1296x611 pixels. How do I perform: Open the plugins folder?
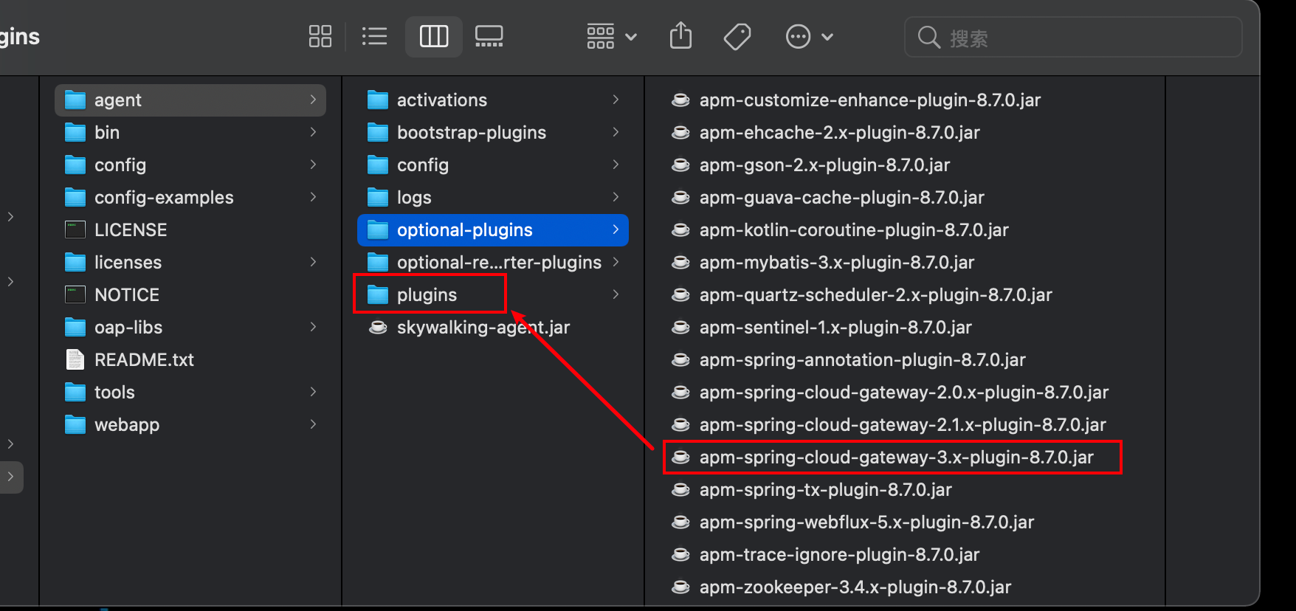pyautogui.click(x=493, y=294)
